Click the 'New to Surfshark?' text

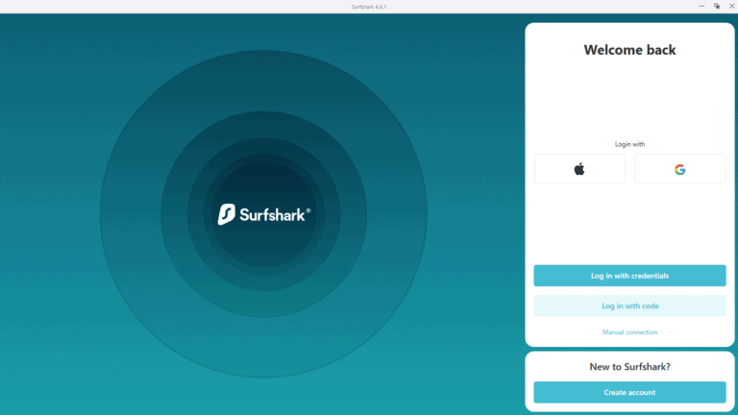629,367
